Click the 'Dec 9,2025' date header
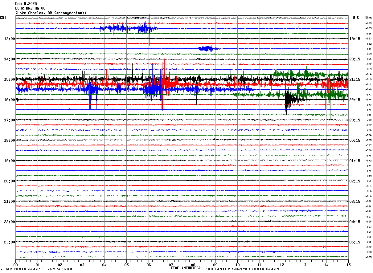Image resolution: width=373 pixels, height=273 pixels. [x=26, y=4]
